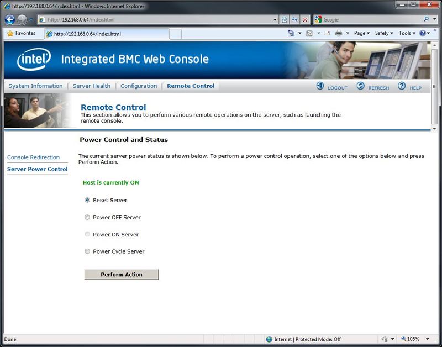This screenshot has width=442, height=347.
Task: Select the Power OFF Server option
Action: pos(87,217)
